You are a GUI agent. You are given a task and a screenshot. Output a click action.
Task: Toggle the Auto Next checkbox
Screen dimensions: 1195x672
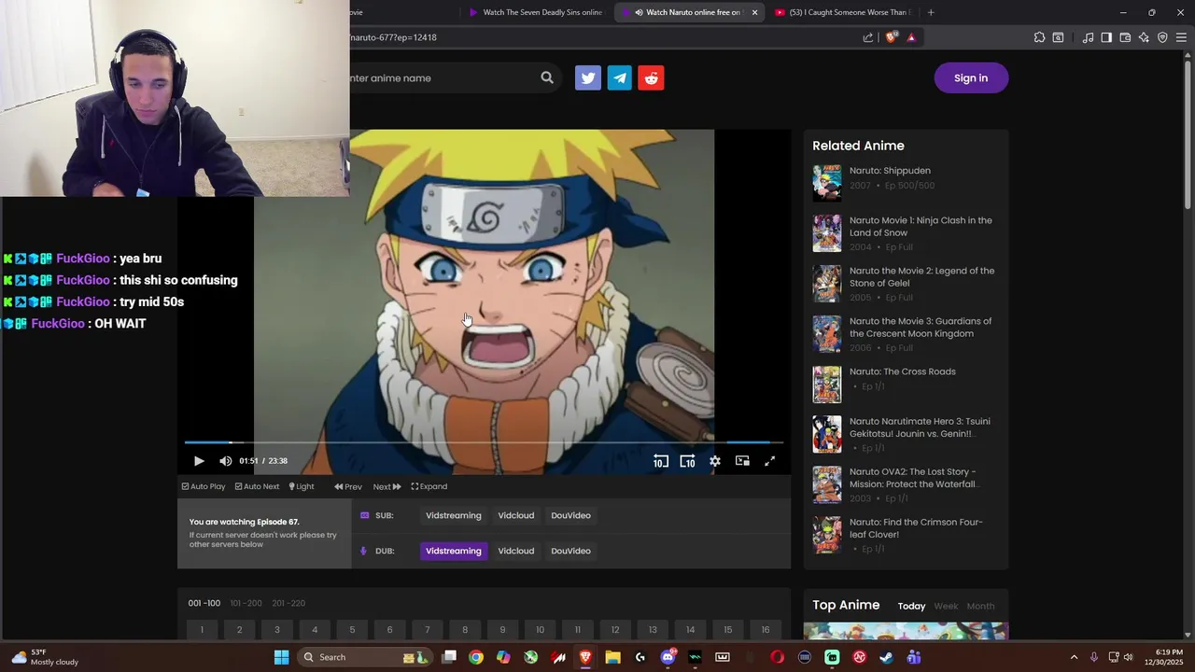pos(257,486)
